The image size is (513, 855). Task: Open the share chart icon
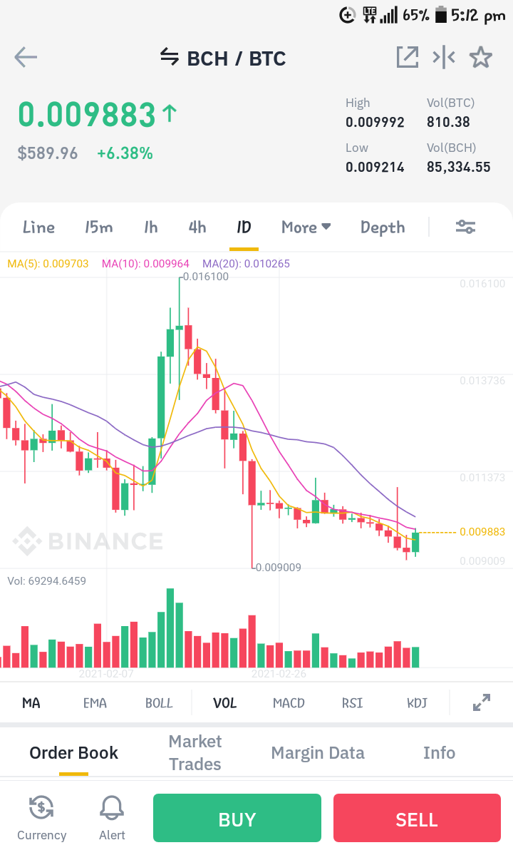click(408, 57)
